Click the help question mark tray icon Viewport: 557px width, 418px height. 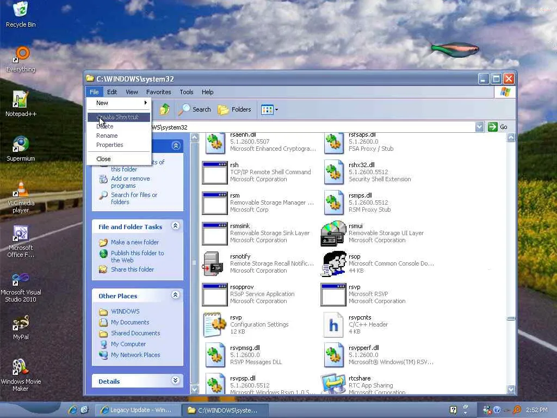[x=497, y=410]
